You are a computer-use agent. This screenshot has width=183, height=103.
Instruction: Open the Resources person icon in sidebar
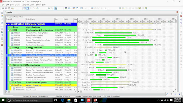click(2, 32)
